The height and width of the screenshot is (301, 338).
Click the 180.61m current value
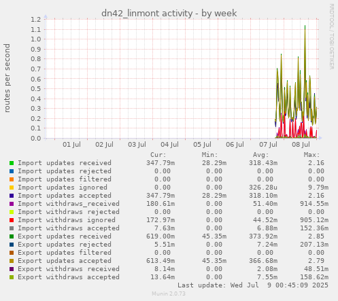160,204
